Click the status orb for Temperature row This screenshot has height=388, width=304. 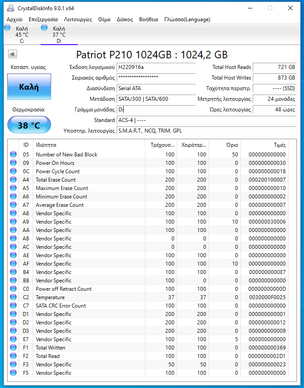click(13, 297)
